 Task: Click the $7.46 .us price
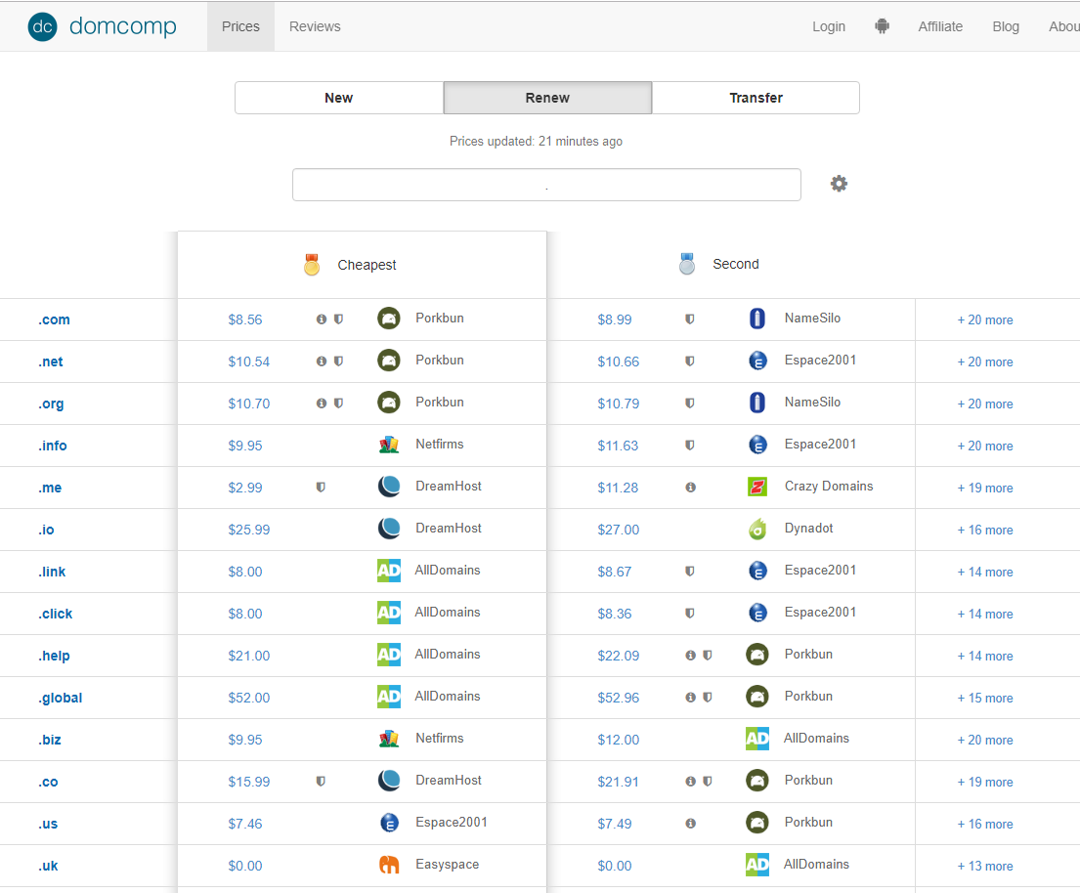[245, 824]
